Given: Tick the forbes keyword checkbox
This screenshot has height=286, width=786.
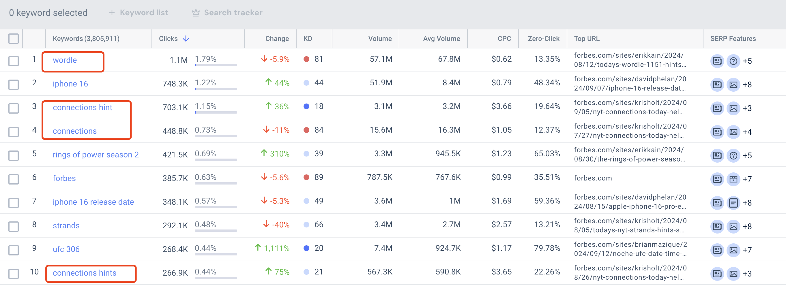Looking at the screenshot, I should [14, 179].
